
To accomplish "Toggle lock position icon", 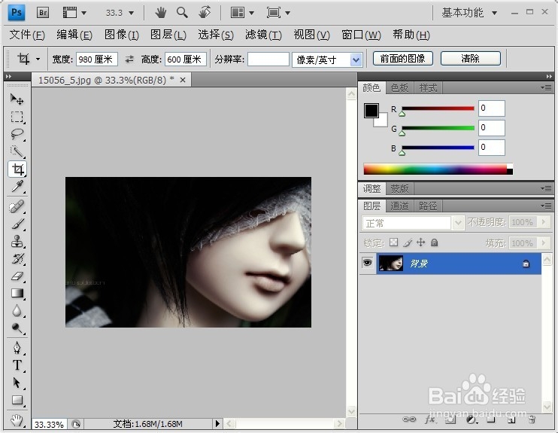I will tap(421, 242).
